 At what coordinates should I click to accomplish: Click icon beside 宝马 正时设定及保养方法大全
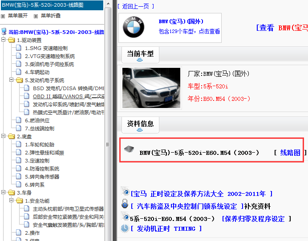tap(126, 191)
